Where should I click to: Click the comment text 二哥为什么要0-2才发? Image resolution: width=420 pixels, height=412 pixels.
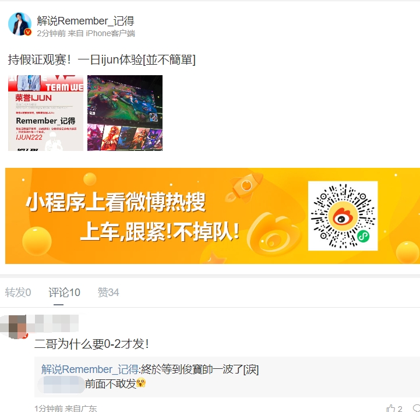coord(91,344)
